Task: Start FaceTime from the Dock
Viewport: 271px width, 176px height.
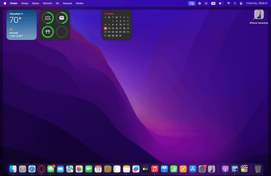Action: tap(89, 169)
